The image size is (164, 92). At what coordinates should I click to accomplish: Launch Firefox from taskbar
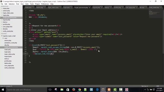tap(74, 90)
